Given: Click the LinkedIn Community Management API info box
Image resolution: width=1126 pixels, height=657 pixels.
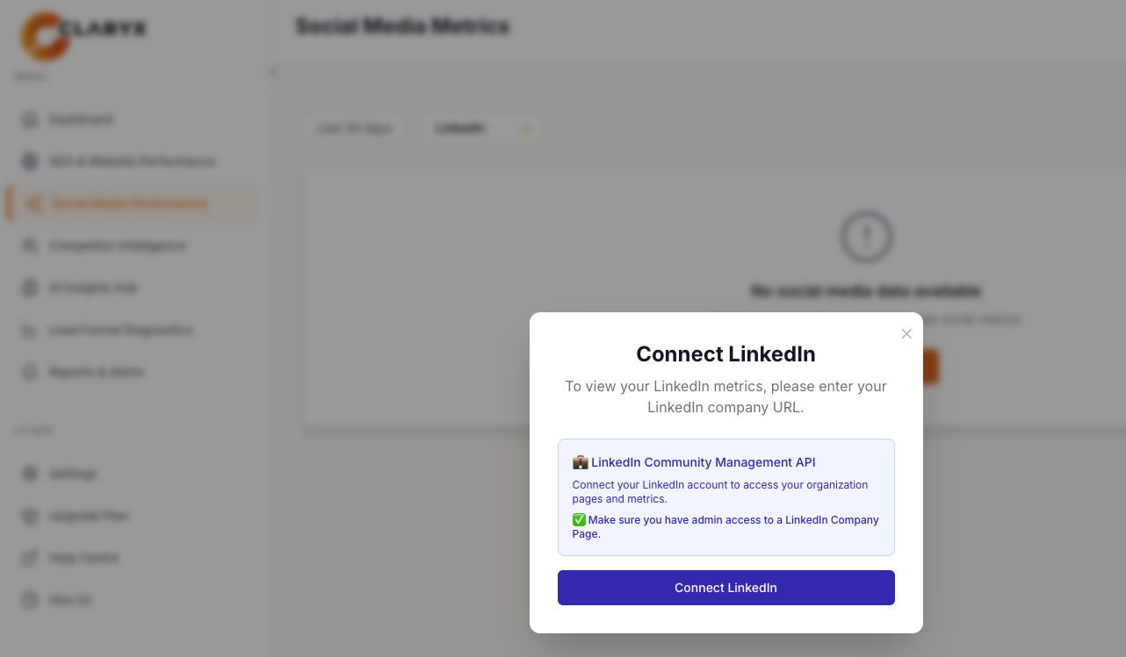Looking at the screenshot, I should pyautogui.click(x=725, y=496).
